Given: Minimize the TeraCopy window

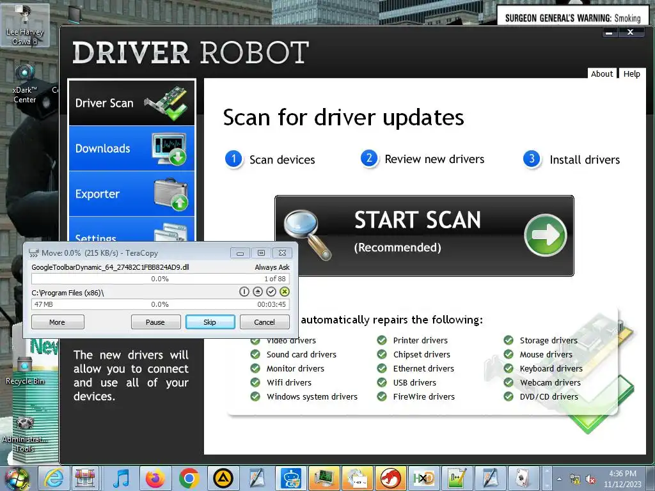Looking at the screenshot, I should 241,253.
